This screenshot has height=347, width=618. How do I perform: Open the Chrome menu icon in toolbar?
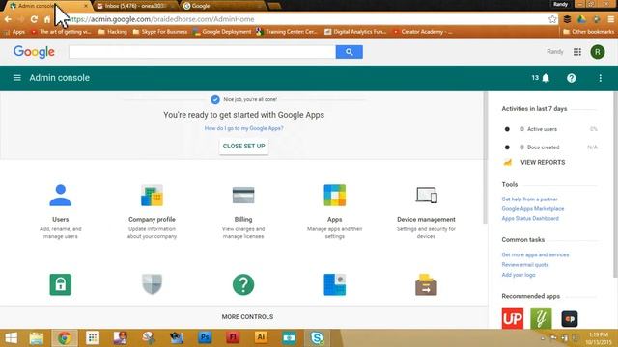click(611, 19)
